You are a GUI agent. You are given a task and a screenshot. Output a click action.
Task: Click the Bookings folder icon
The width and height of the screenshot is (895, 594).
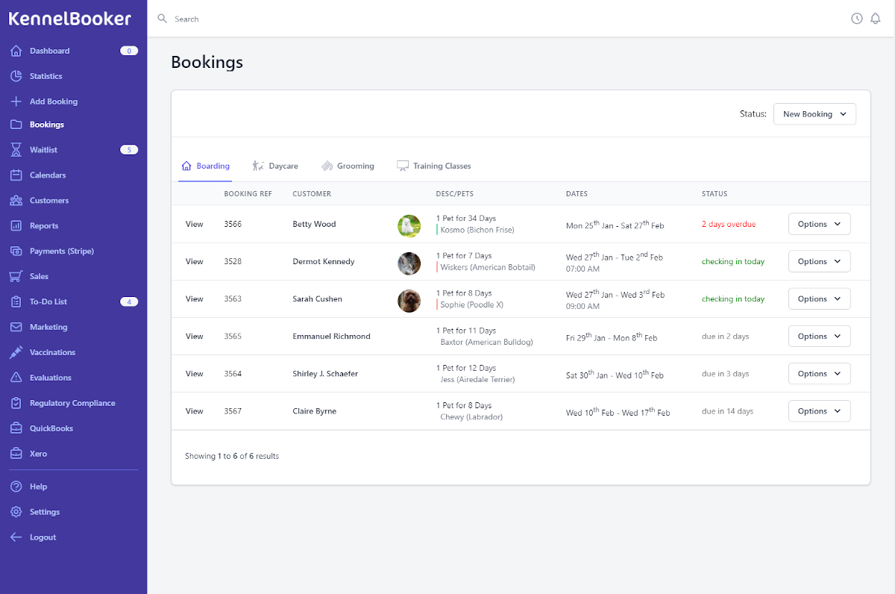(x=16, y=125)
